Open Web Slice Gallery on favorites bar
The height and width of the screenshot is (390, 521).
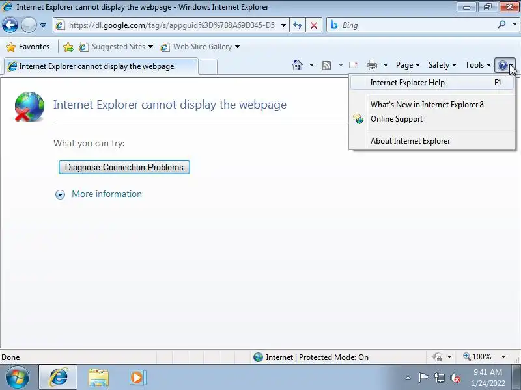coord(200,47)
